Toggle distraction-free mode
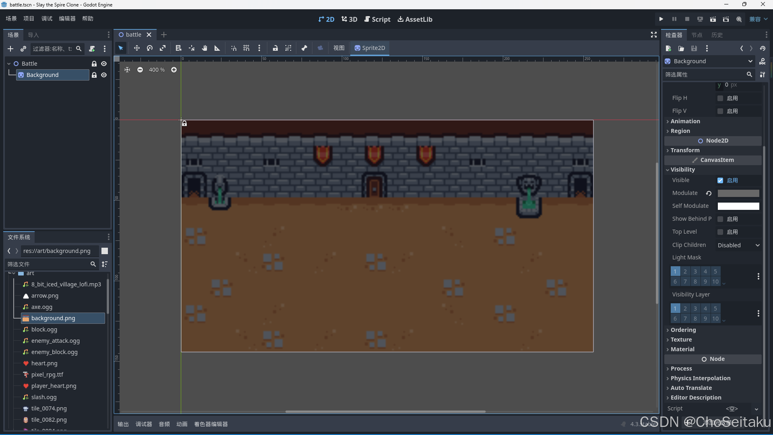Image resolution: width=773 pixels, height=435 pixels. tap(654, 35)
